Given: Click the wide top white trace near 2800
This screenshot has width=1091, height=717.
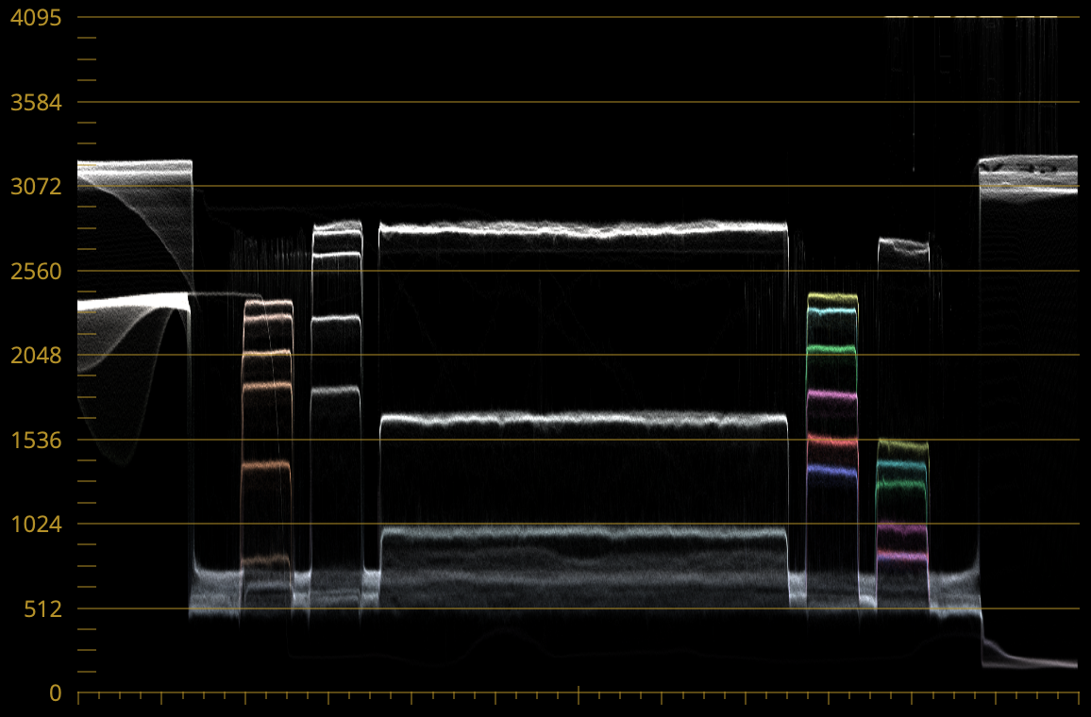Looking at the screenshot, I should click(583, 228).
